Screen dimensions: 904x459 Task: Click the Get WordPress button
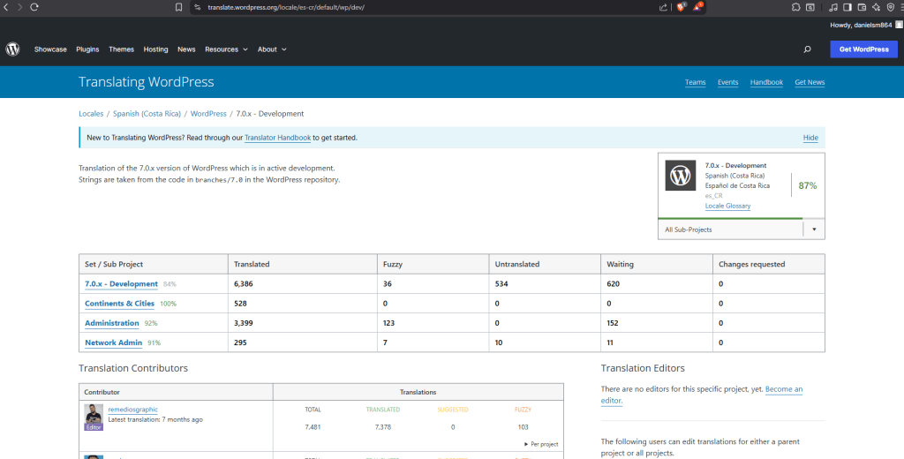point(863,49)
